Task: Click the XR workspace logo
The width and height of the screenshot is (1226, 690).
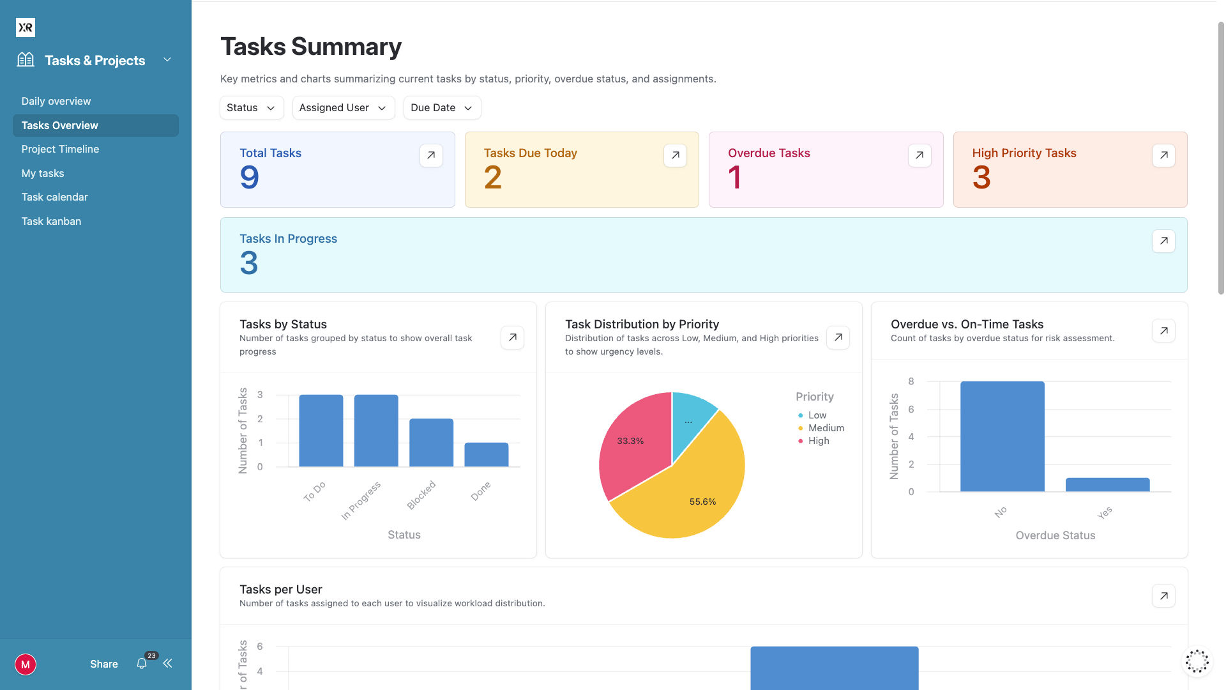Action: (26, 27)
